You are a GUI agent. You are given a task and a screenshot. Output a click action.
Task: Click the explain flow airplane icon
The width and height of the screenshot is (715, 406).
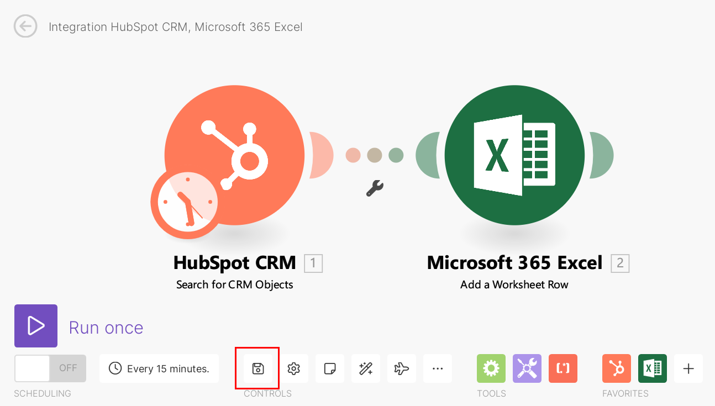tap(402, 368)
